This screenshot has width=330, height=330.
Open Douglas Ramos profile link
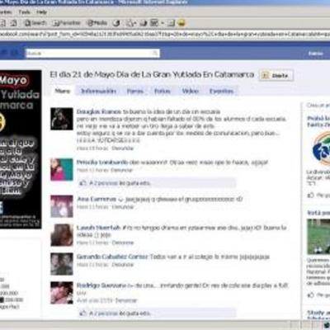pos(99,111)
